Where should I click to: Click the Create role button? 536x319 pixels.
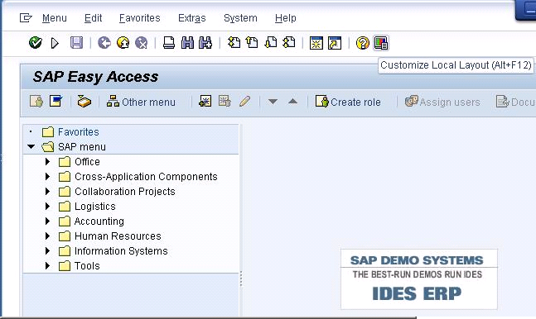coord(348,102)
